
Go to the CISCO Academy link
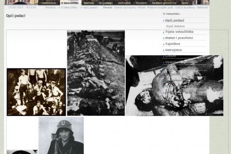tap(185, 7)
